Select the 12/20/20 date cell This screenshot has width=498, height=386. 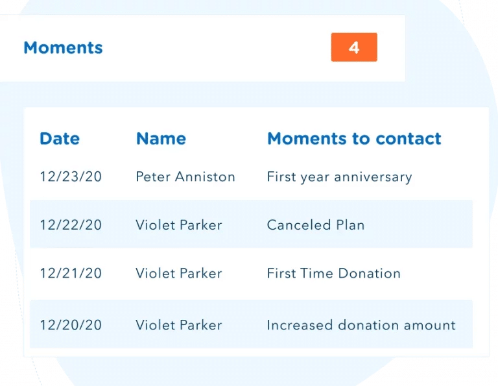[71, 325]
